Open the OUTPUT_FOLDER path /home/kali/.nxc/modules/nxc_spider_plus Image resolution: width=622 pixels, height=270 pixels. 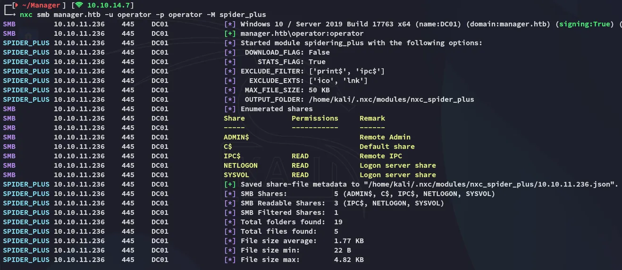pyautogui.click(x=391, y=99)
